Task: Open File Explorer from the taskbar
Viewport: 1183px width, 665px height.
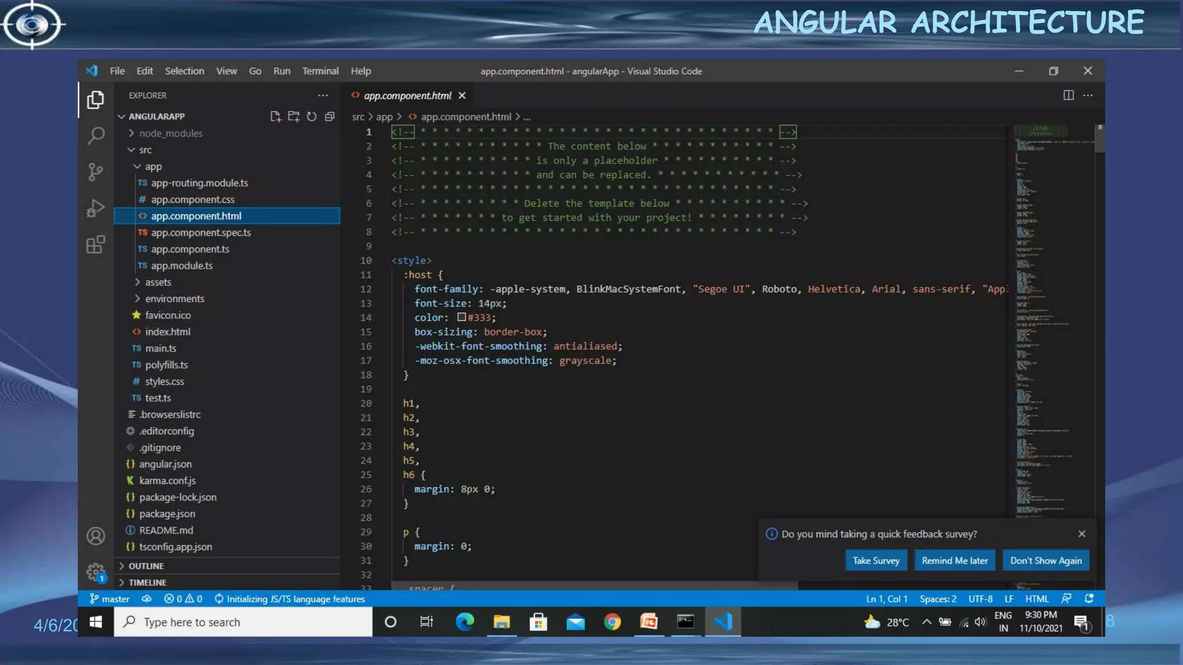Action: point(501,622)
